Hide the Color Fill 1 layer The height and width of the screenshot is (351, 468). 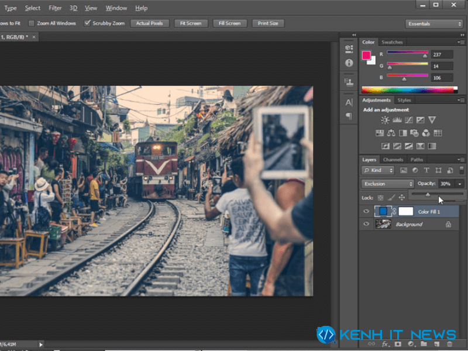[x=366, y=212]
